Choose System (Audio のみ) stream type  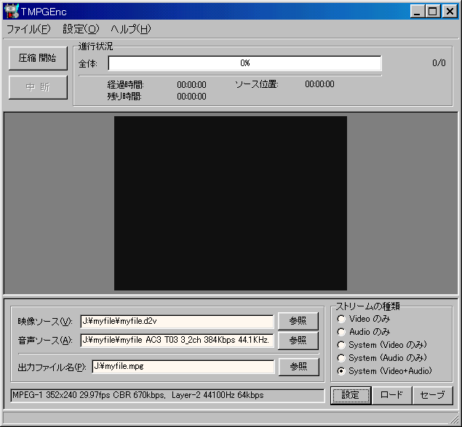(341, 358)
